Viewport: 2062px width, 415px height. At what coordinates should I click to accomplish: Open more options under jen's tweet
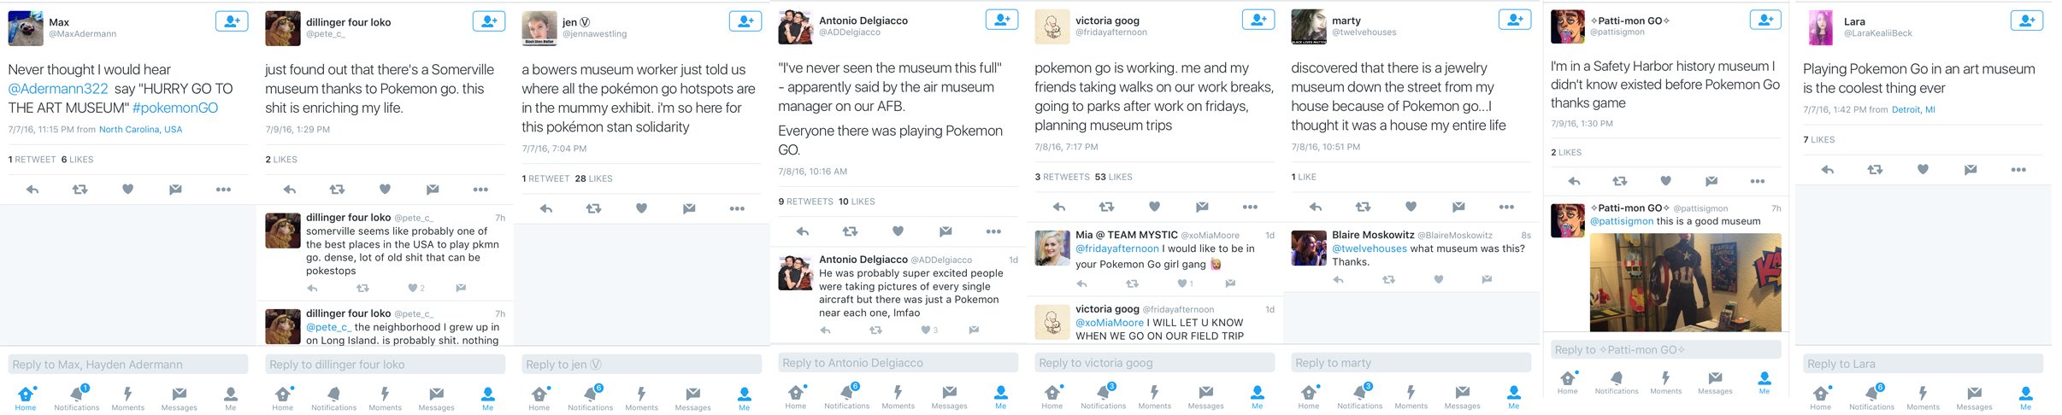click(x=737, y=208)
